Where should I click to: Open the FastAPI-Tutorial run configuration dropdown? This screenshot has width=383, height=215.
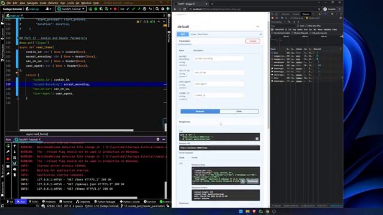(71, 9)
